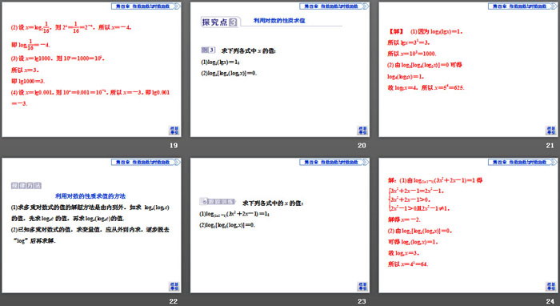Select the slide 24 thumbnail
This screenshot has width=560, height=306.
(x=468, y=226)
